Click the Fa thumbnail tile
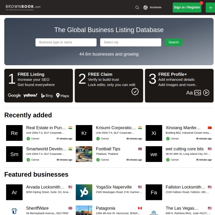This screenshot has height=215, width=215. pyautogui.click(x=154, y=192)
